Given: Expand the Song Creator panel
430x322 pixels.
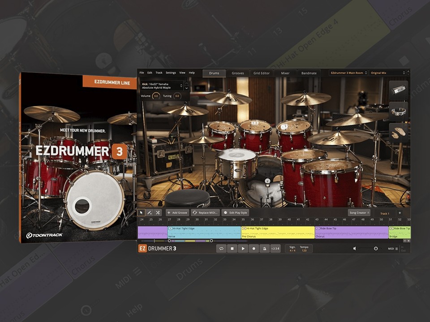Looking at the screenshot, I should point(359,213).
